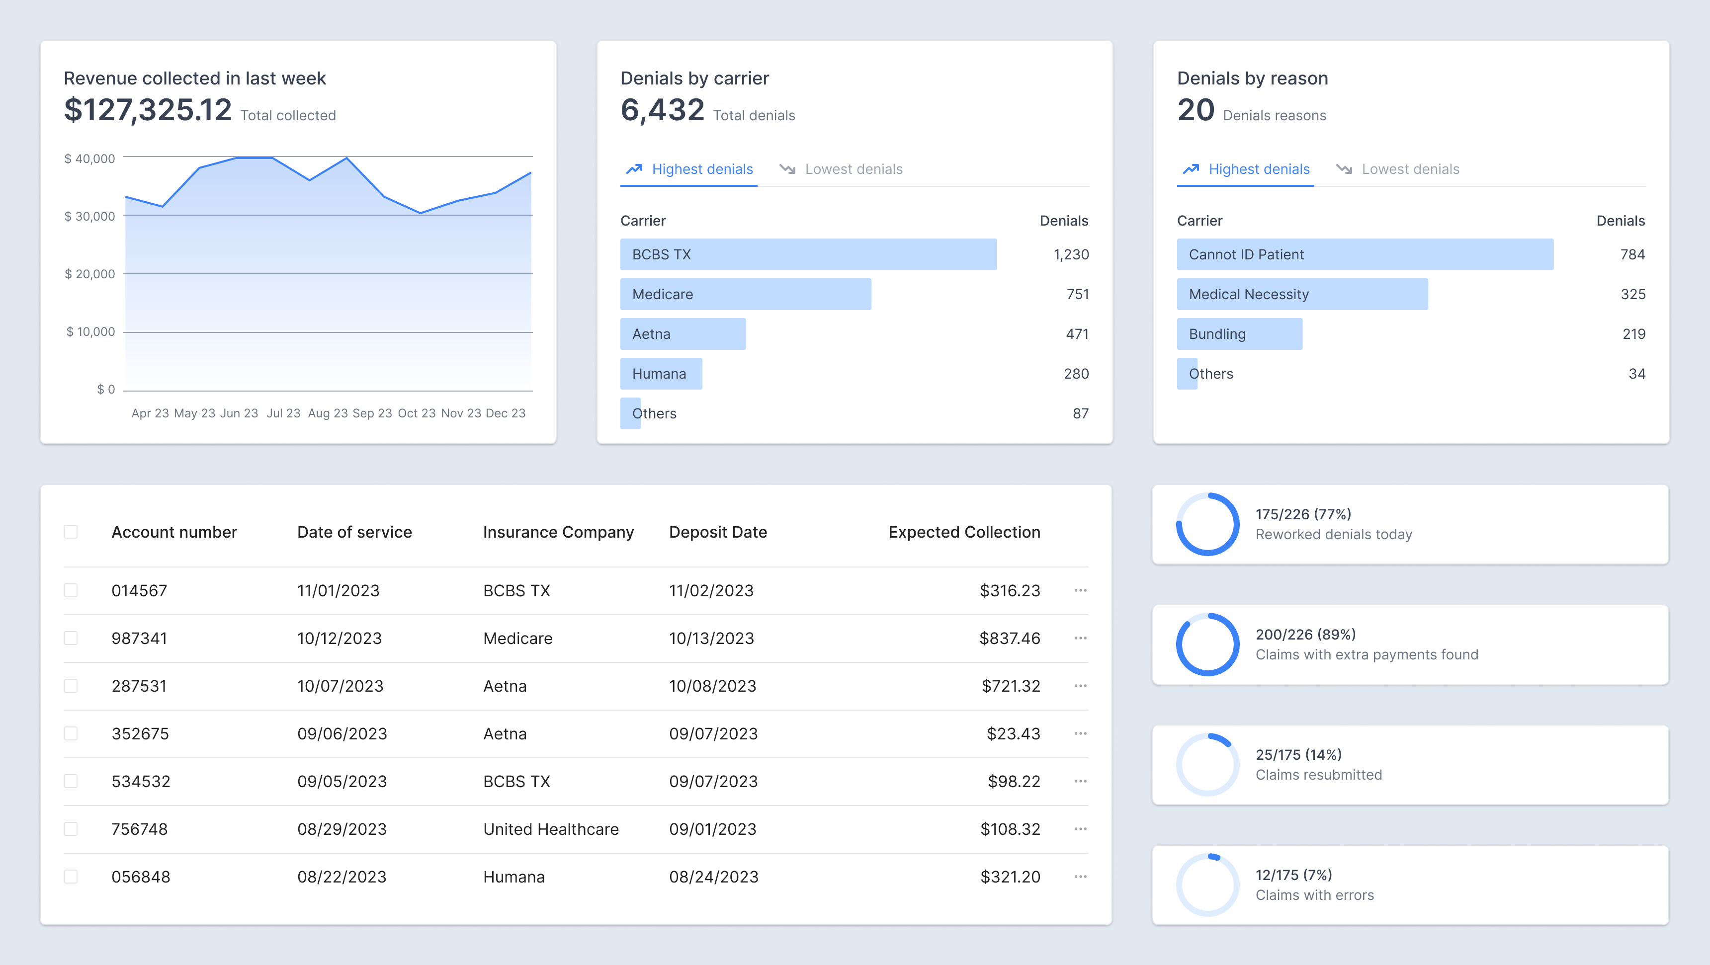Check the box for account 987341
1710x965 pixels.
(x=71, y=639)
